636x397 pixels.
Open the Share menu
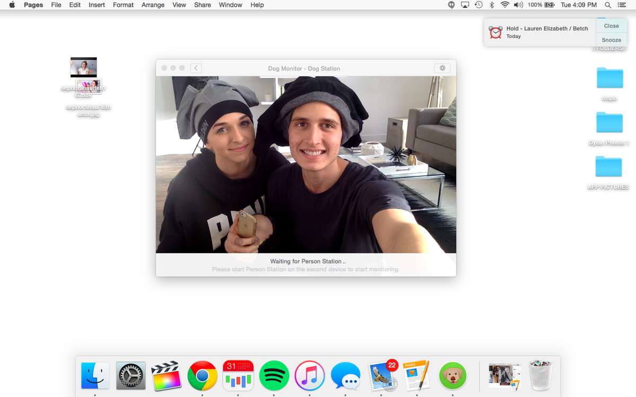(202, 5)
